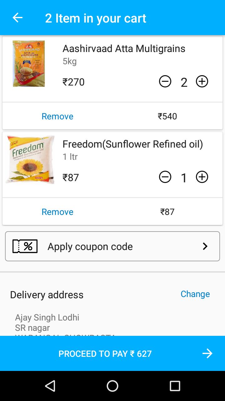225x401 pixels.
Task: Decrease Freedom Sunflower oil quantity
Action: pos(165,177)
